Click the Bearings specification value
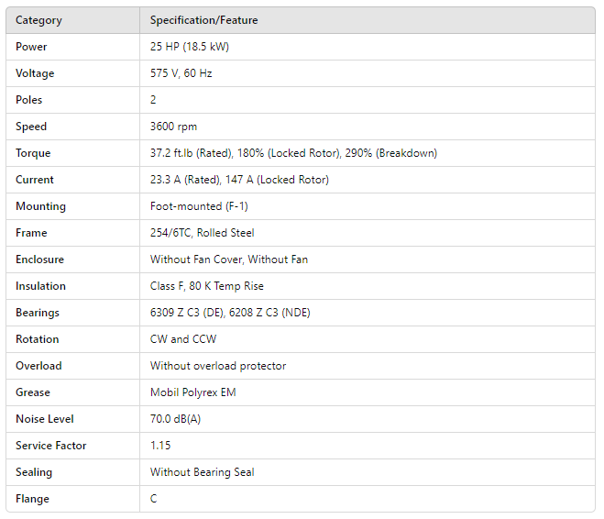 [230, 313]
